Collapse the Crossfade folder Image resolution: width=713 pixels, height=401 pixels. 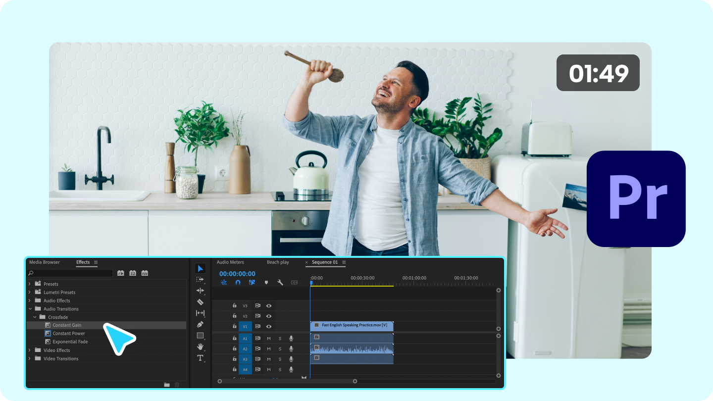[x=36, y=317]
